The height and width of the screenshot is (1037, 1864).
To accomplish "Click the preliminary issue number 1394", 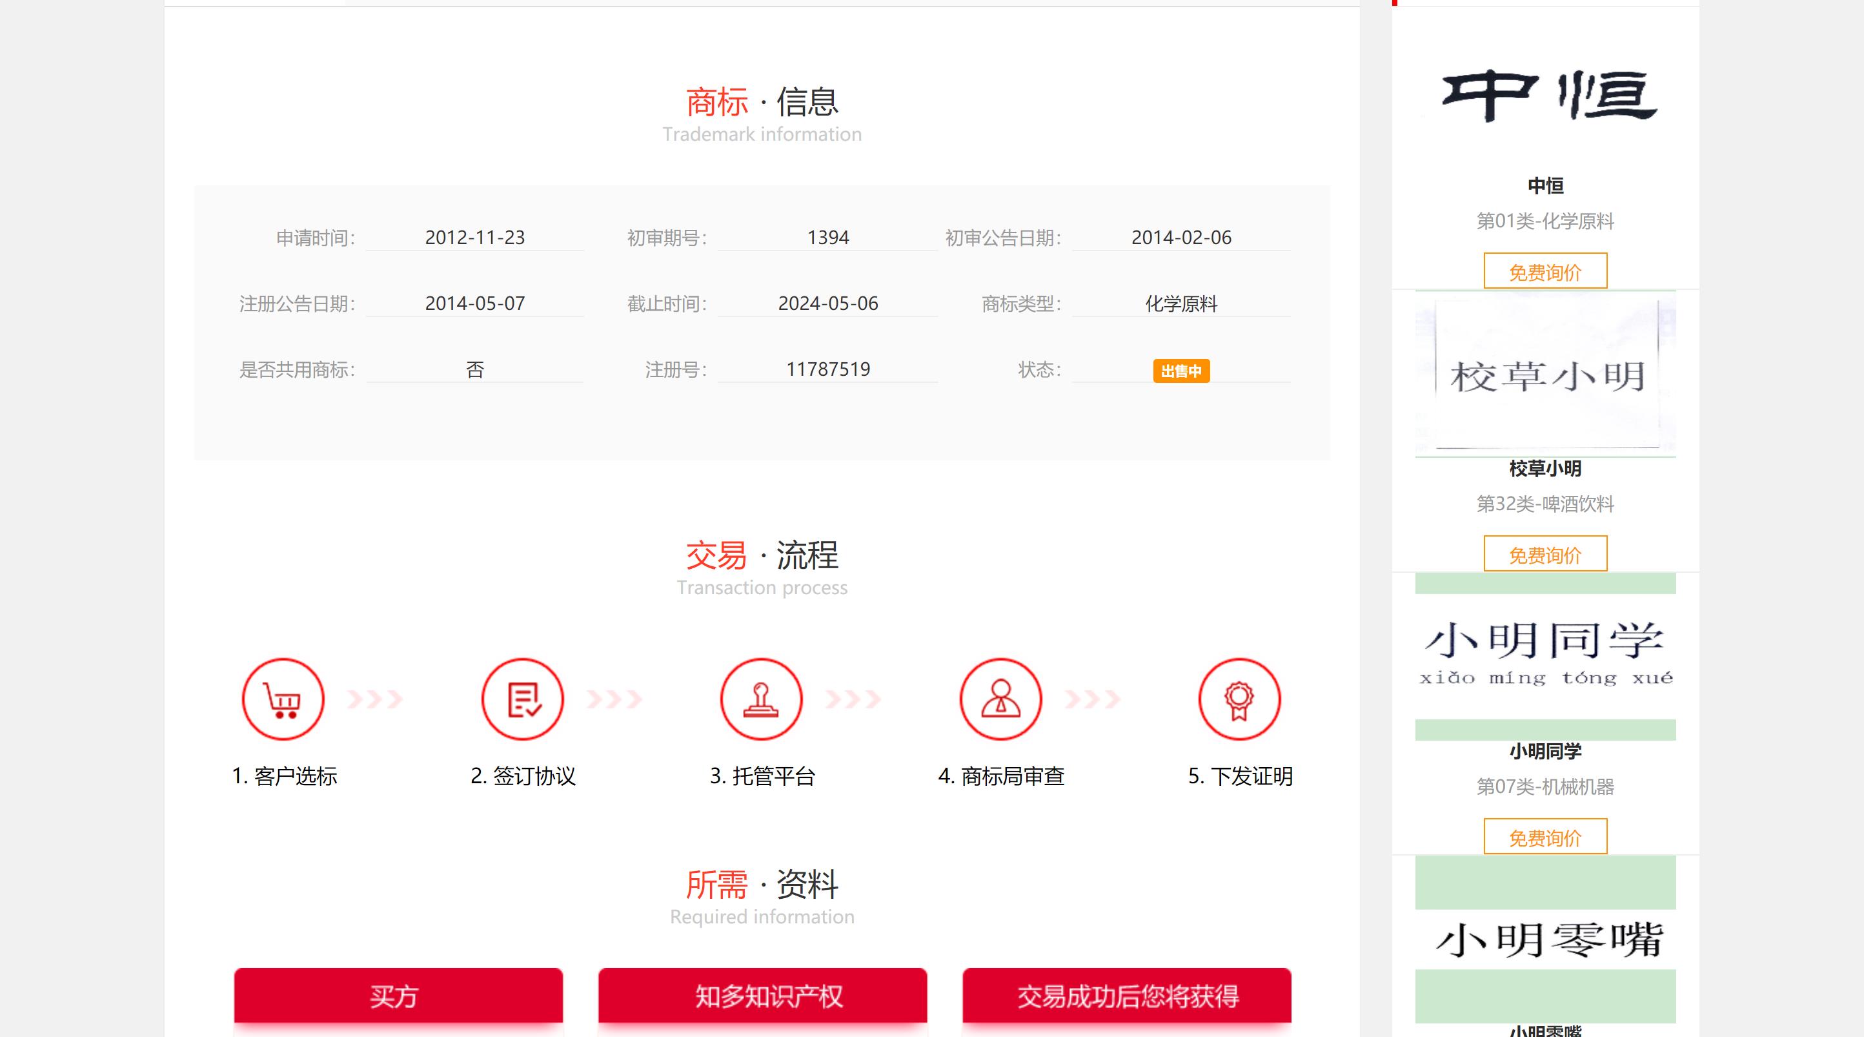I will click(828, 238).
